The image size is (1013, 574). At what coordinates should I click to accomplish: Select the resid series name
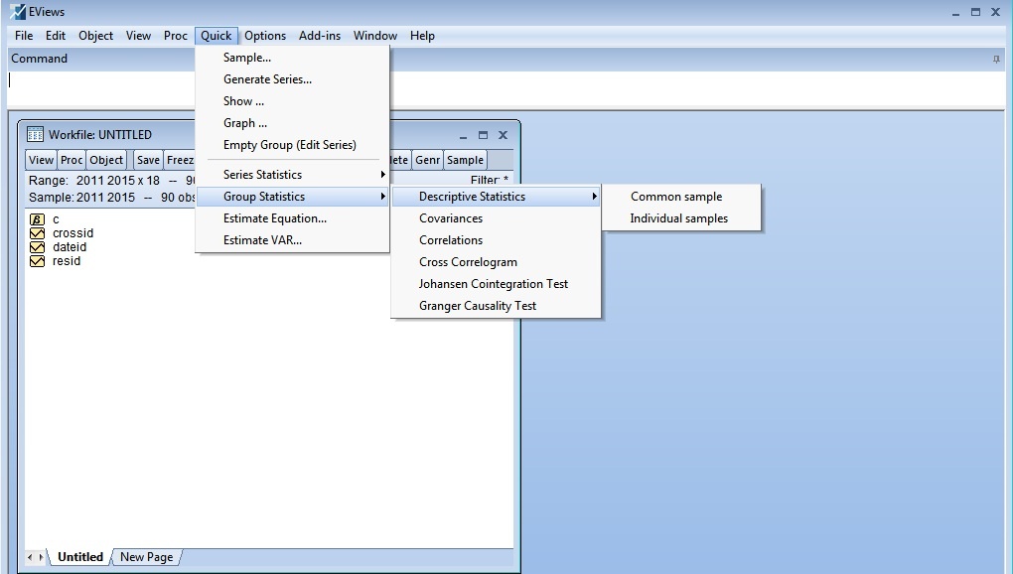(67, 261)
